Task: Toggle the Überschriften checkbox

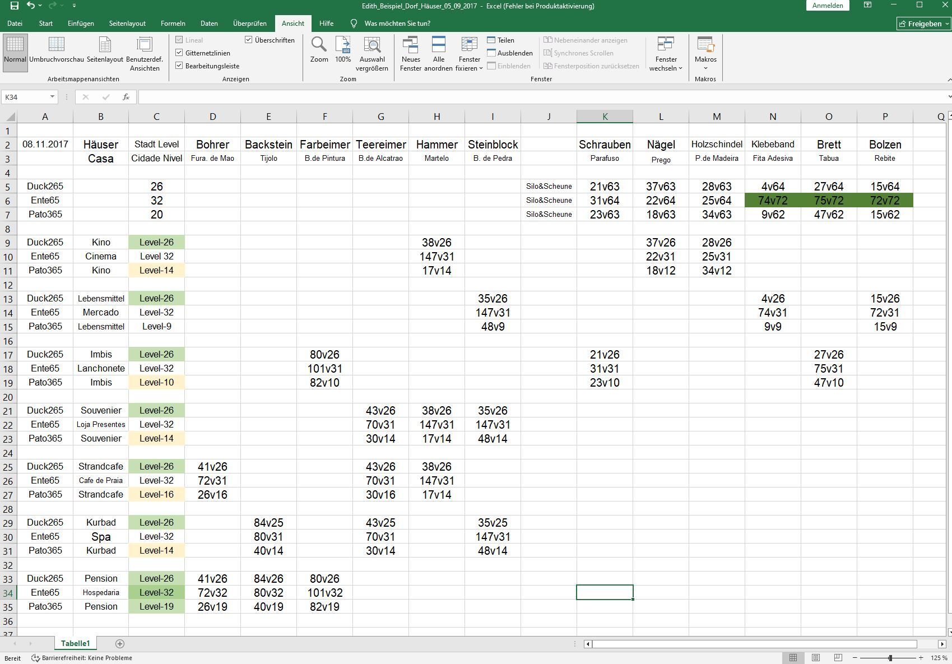Action: coord(249,40)
